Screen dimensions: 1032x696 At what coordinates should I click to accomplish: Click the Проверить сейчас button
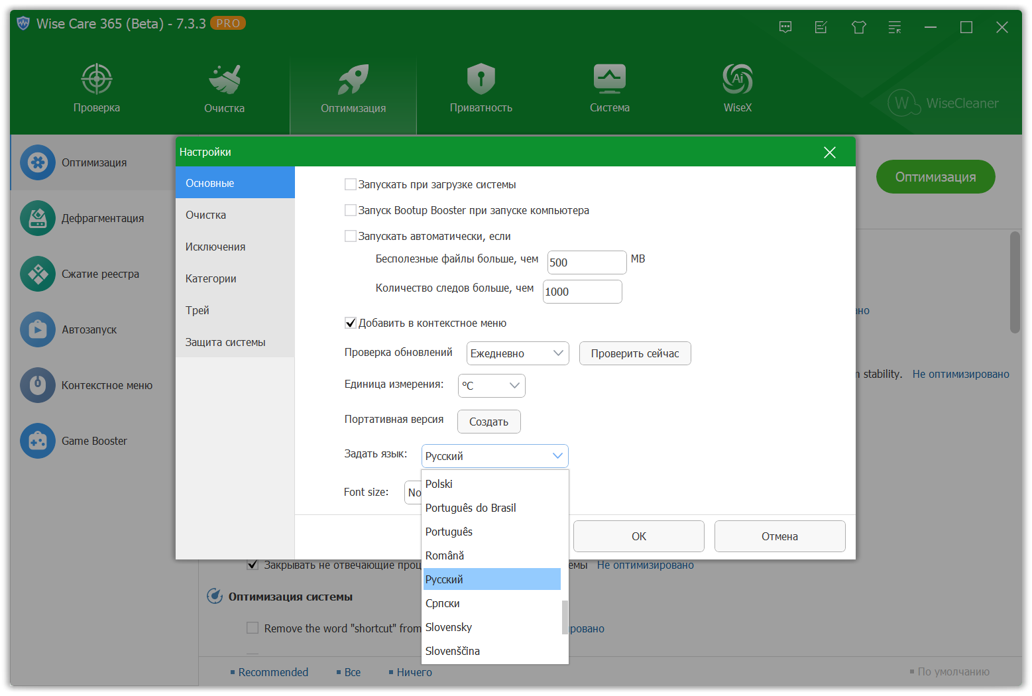[x=634, y=353]
